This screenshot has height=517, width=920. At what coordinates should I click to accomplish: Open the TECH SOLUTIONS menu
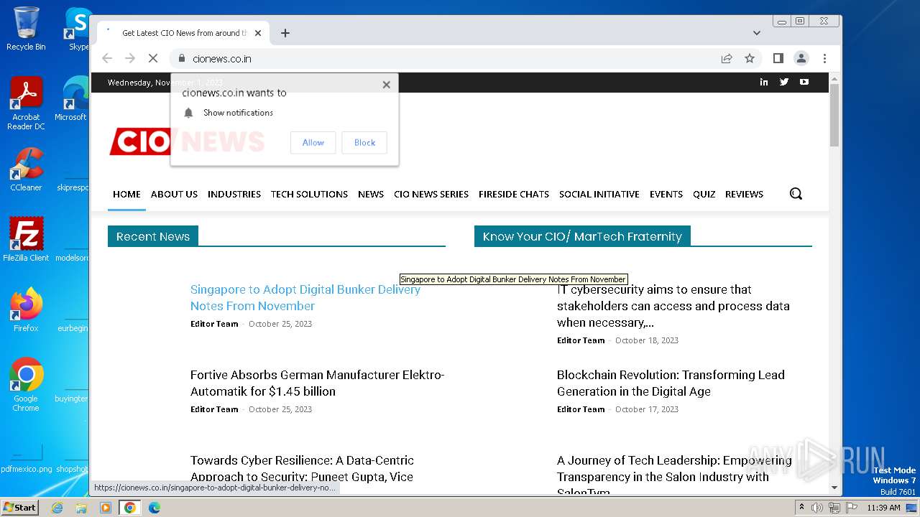click(309, 194)
